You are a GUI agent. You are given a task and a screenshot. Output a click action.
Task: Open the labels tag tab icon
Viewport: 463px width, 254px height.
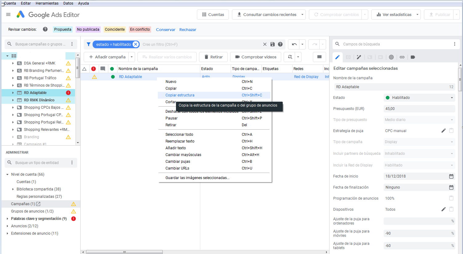(x=413, y=57)
